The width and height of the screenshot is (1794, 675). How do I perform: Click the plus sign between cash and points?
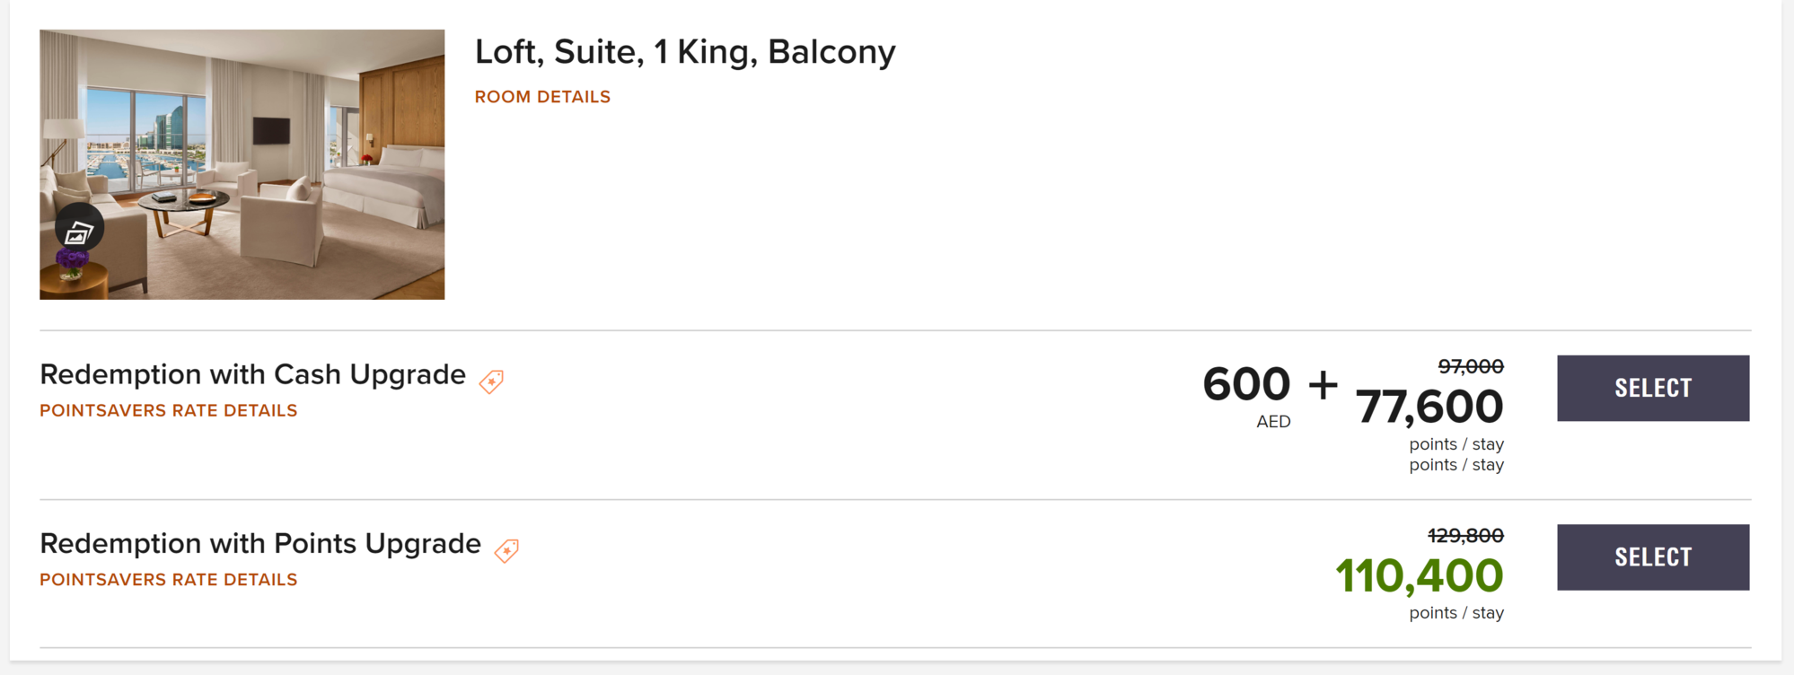(1323, 385)
